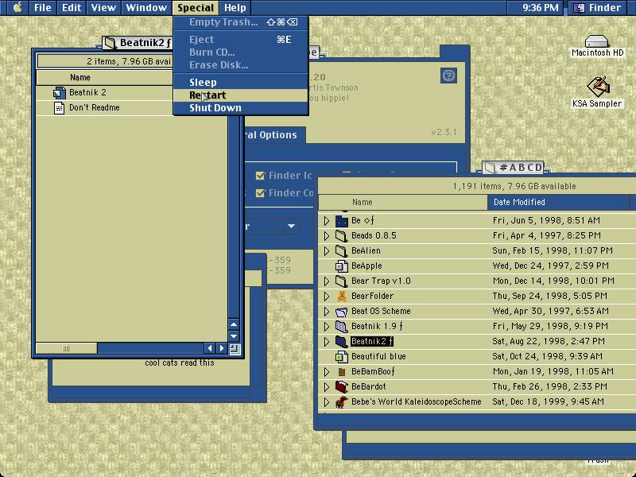Click the Beads 0.8.5 folder icon
Viewport: 636px width, 477px height.
tap(342, 235)
